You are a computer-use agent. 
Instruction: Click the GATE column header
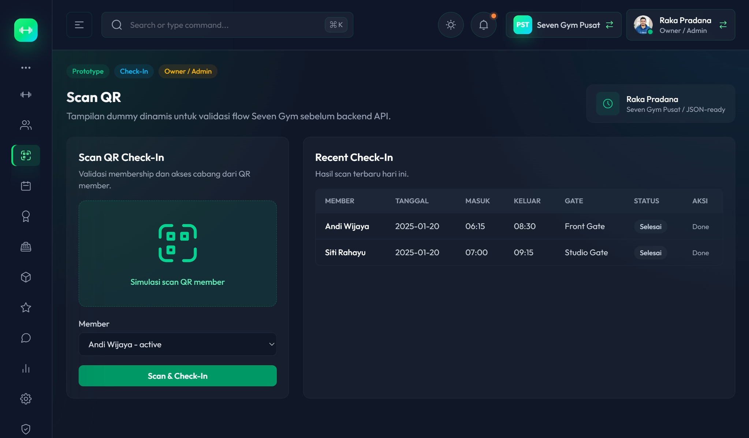tap(574, 201)
